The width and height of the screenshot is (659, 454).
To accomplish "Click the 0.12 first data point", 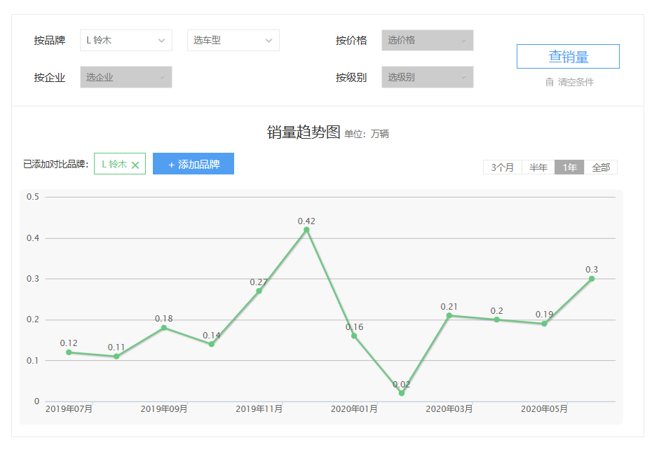I will click(x=69, y=352).
